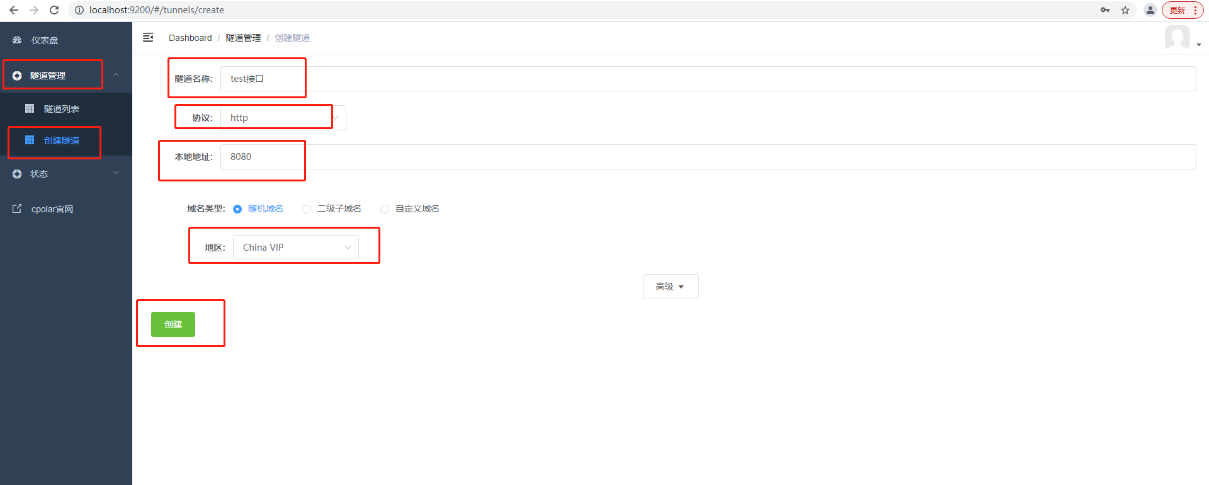Viewport: 1209px width, 485px height.
Task: Select the 自定义域名 radio option
Action: (410, 208)
